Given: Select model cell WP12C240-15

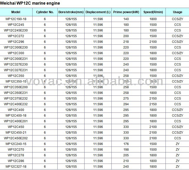Looking at the screenshot, I should (16, 144).
